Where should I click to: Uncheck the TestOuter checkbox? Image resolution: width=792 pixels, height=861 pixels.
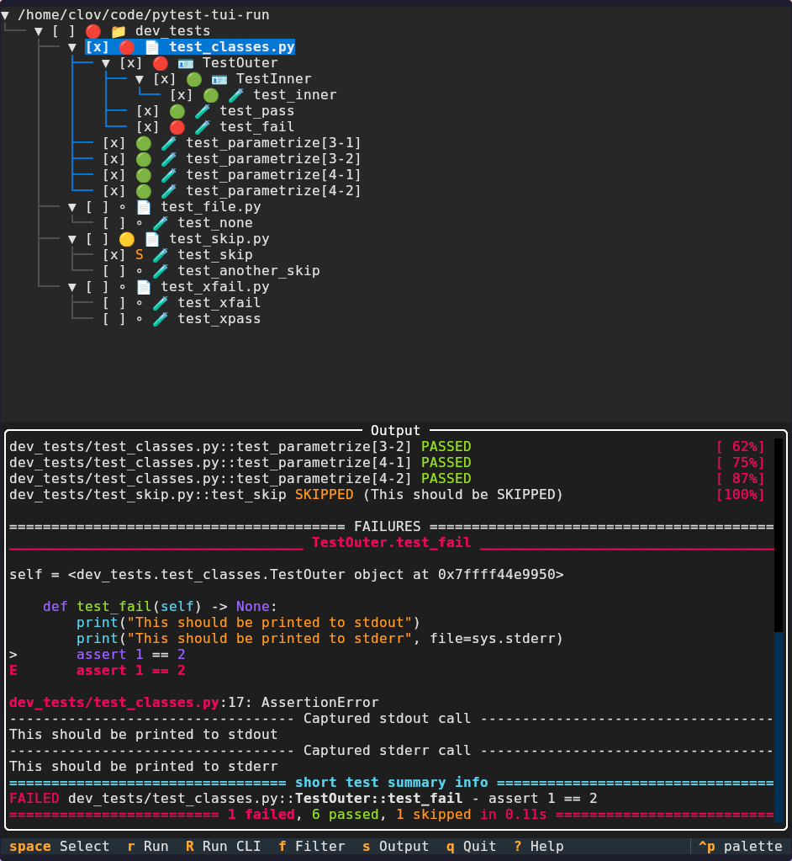click(130, 63)
